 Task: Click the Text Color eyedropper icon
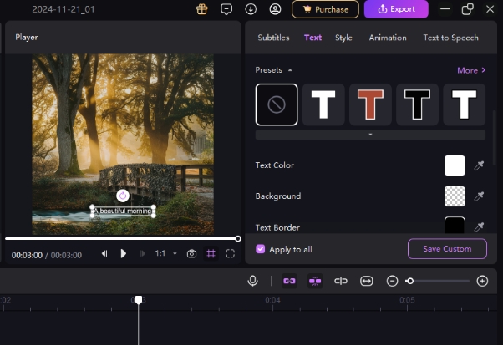479,165
